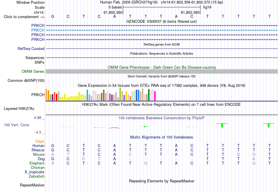Click the Elephant species label

[37, 163]
